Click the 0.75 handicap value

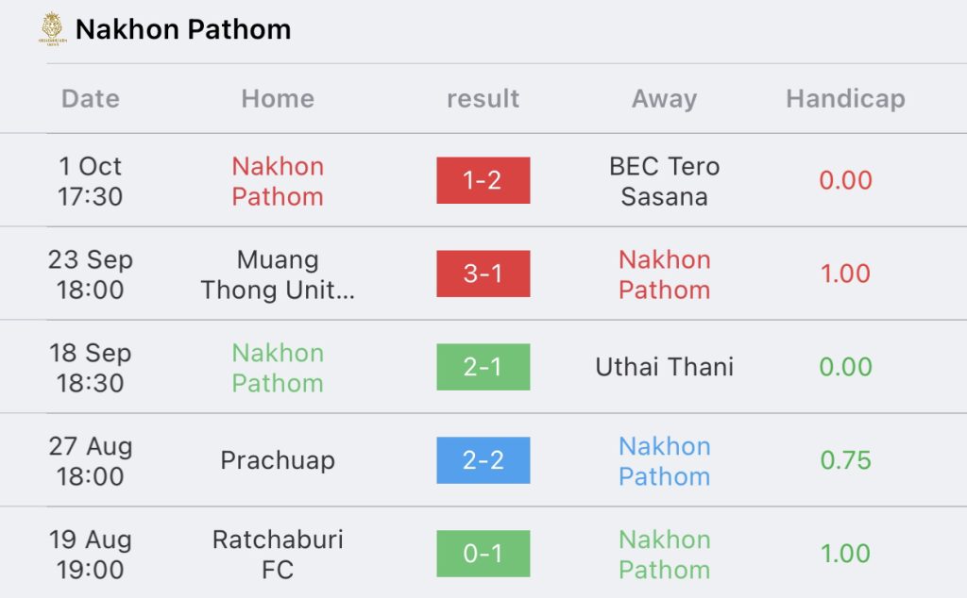pyautogui.click(x=845, y=460)
